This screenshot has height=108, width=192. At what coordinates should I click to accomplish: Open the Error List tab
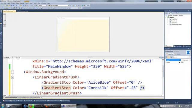click(6, 101)
